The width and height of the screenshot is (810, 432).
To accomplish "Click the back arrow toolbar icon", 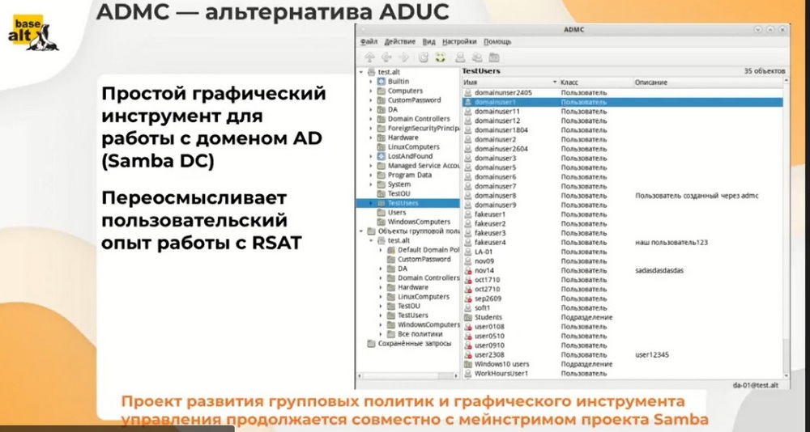I will 386,57.
